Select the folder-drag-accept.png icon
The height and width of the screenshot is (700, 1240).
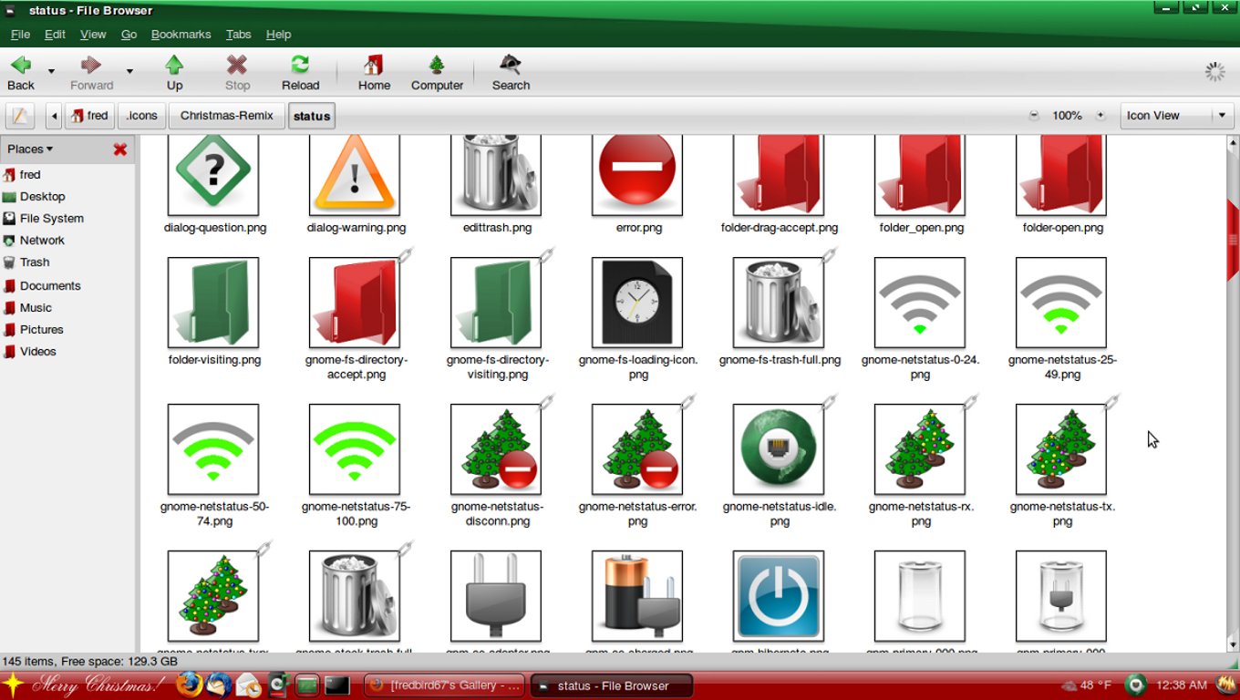779,174
